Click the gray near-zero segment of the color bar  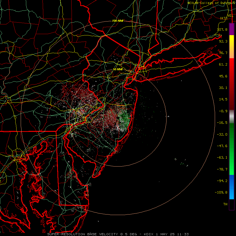(x=232, y=116)
